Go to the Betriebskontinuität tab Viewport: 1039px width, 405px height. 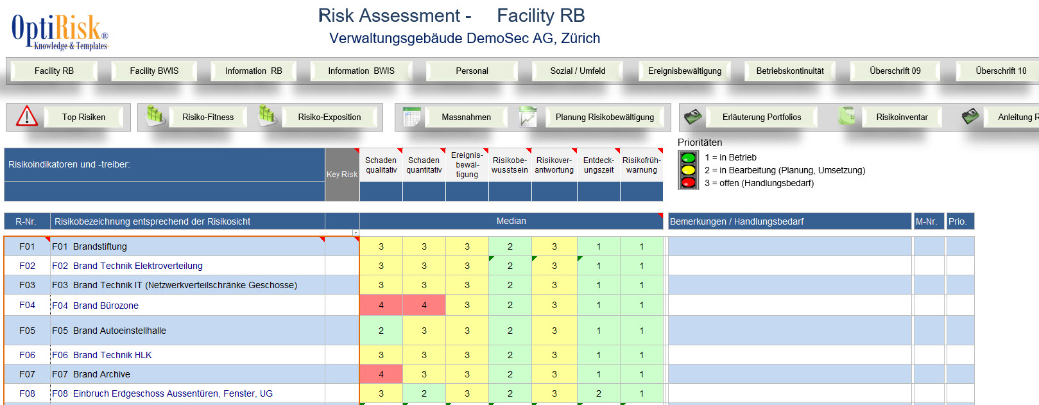789,71
